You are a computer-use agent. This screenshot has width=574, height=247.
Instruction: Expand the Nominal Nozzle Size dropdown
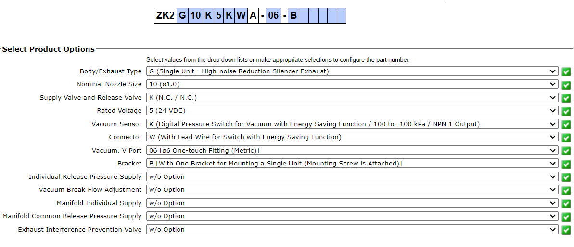point(352,84)
